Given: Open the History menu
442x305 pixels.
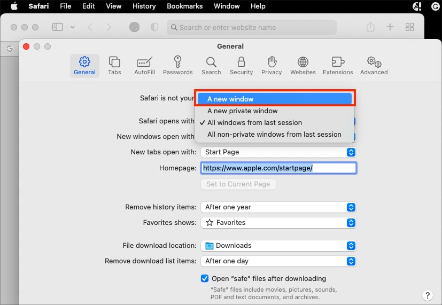Looking at the screenshot, I should coord(144,6).
